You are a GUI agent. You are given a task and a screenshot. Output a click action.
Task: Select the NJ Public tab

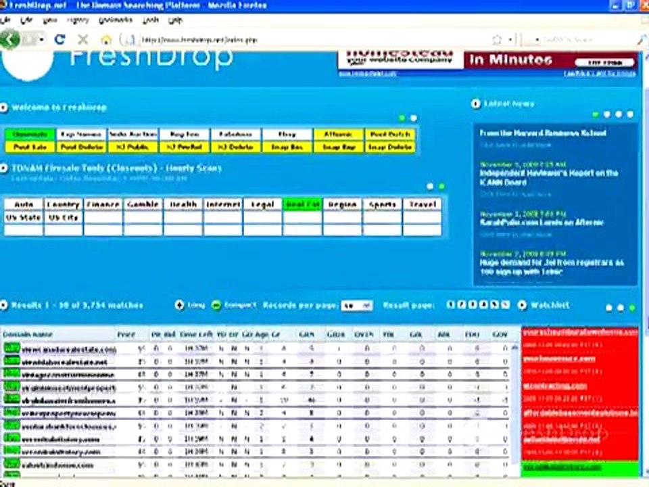pos(133,147)
